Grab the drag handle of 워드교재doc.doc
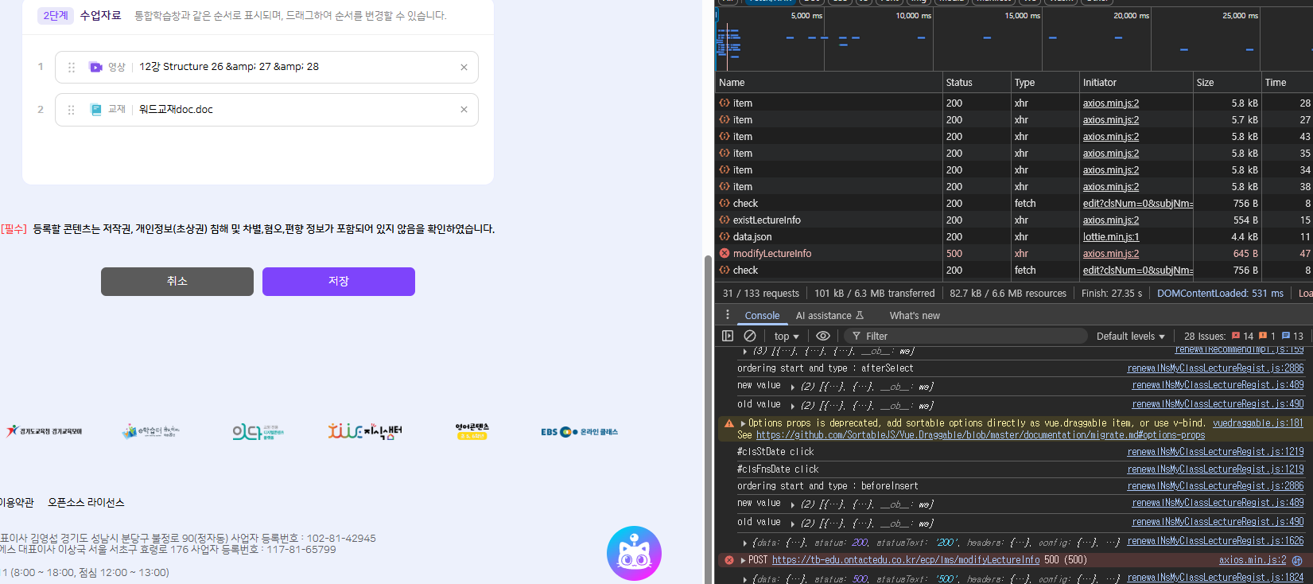The width and height of the screenshot is (1313, 584). pos(72,110)
